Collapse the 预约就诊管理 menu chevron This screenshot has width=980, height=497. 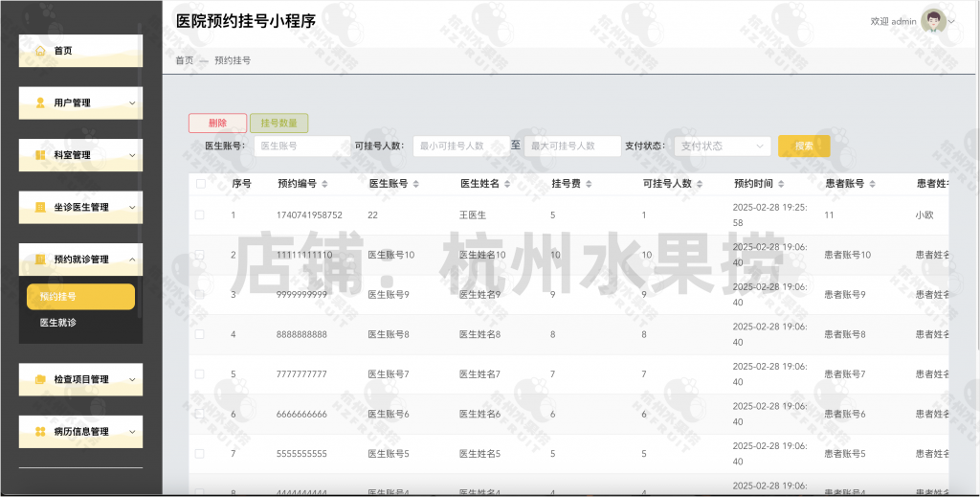pyautogui.click(x=132, y=260)
